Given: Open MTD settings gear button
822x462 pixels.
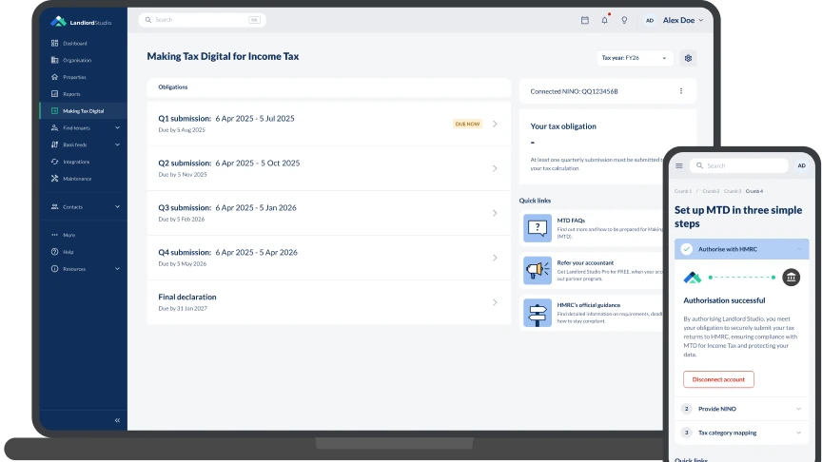Looking at the screenshot, I should point(688,58).
